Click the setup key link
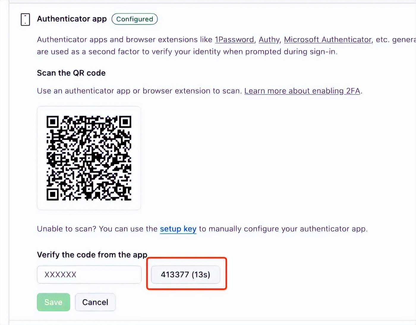 tap(178, 229)
